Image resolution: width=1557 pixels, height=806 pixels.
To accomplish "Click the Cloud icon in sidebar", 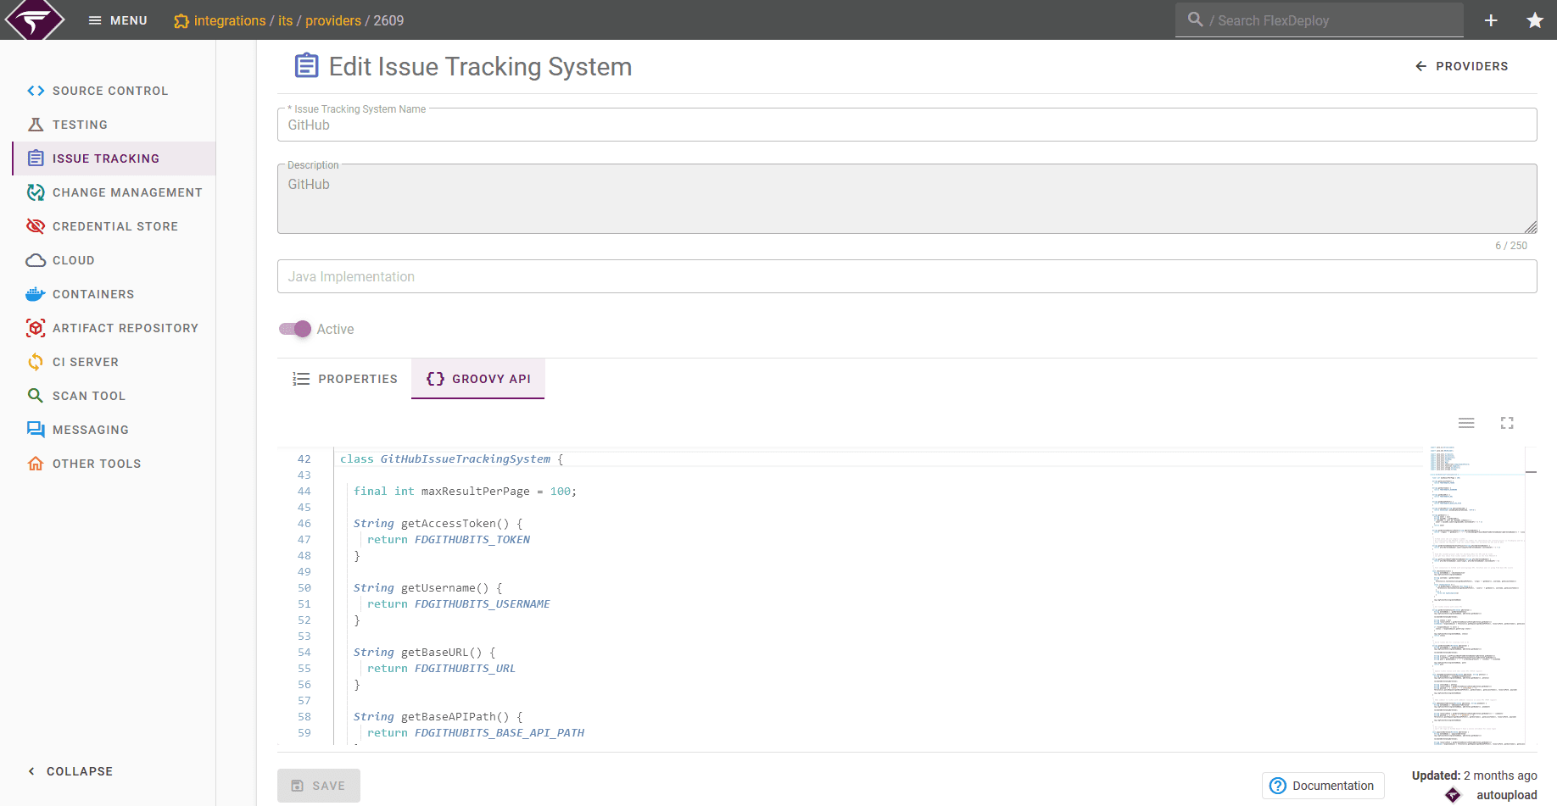I will (x=36, y=260).
